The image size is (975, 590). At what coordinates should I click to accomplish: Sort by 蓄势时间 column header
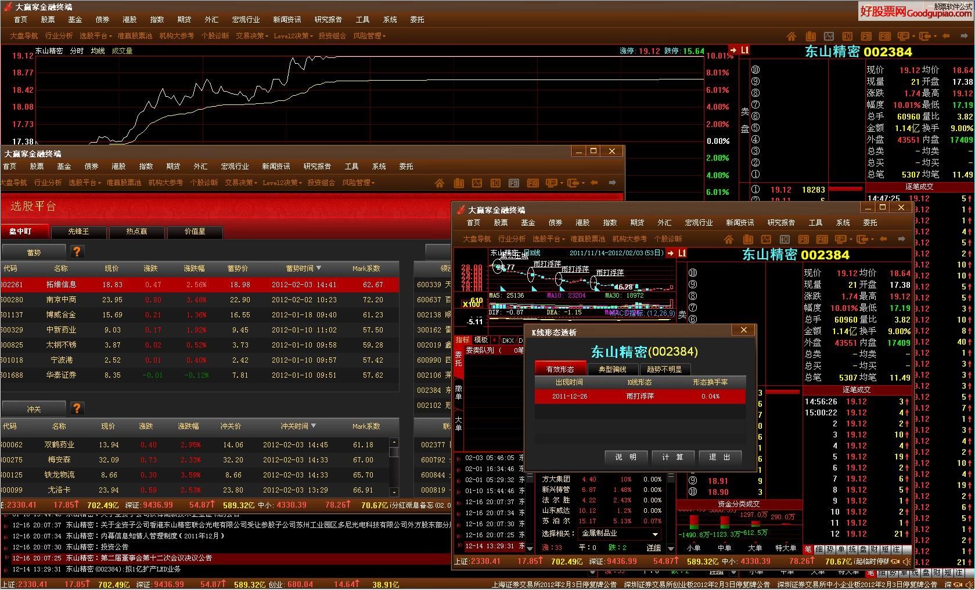(303, 269)
